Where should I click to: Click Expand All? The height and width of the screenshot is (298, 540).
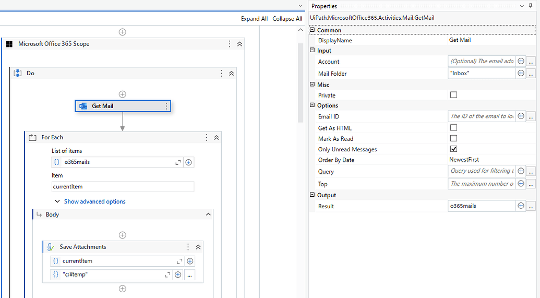[254, 19]
